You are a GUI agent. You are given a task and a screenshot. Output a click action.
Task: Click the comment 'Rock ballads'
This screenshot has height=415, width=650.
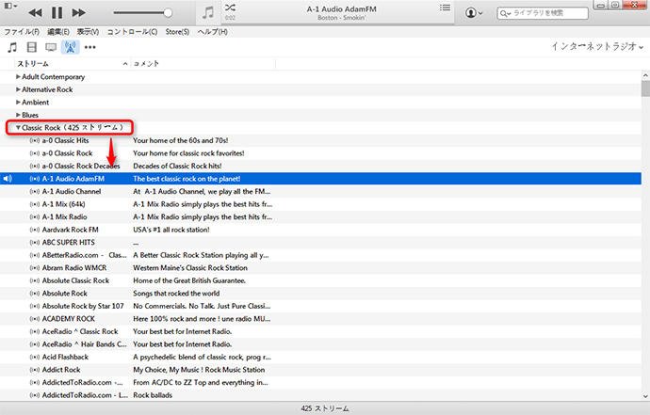(x=153, y=395)
